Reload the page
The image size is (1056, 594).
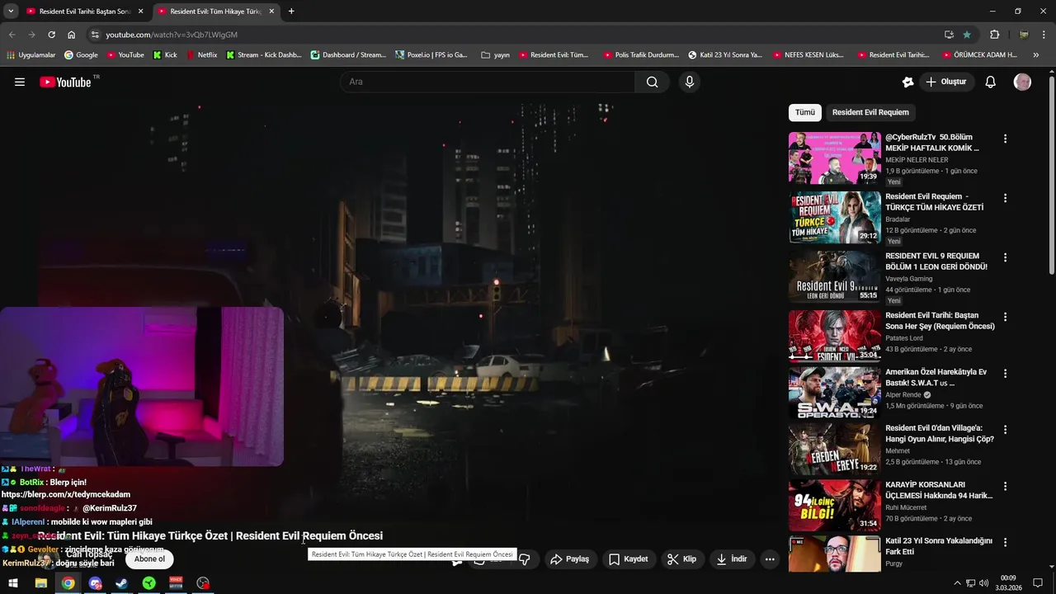point(51,35)
